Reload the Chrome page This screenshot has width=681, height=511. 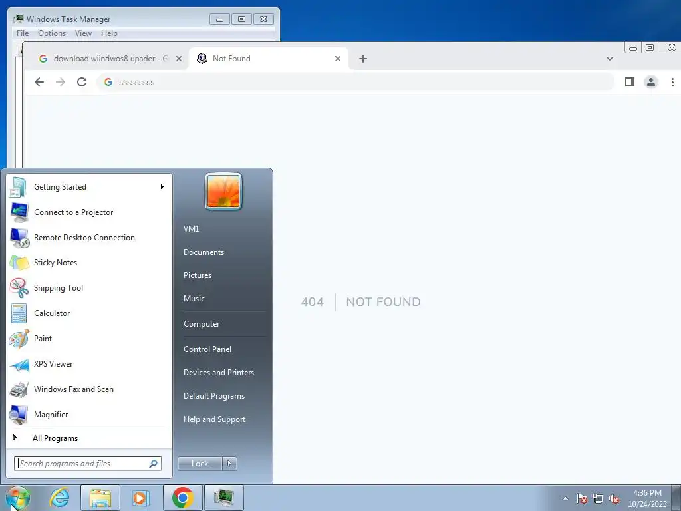coord(82,82)
